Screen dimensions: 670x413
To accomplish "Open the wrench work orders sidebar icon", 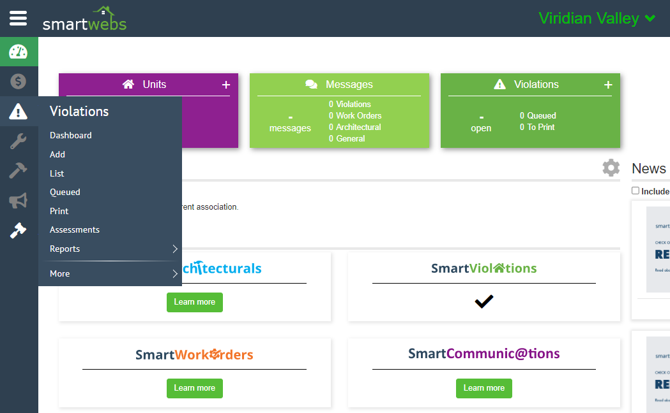I will (19, 141).
